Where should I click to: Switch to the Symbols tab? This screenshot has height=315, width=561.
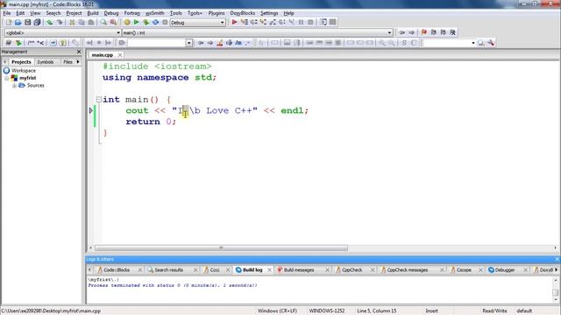click(46, 62)
